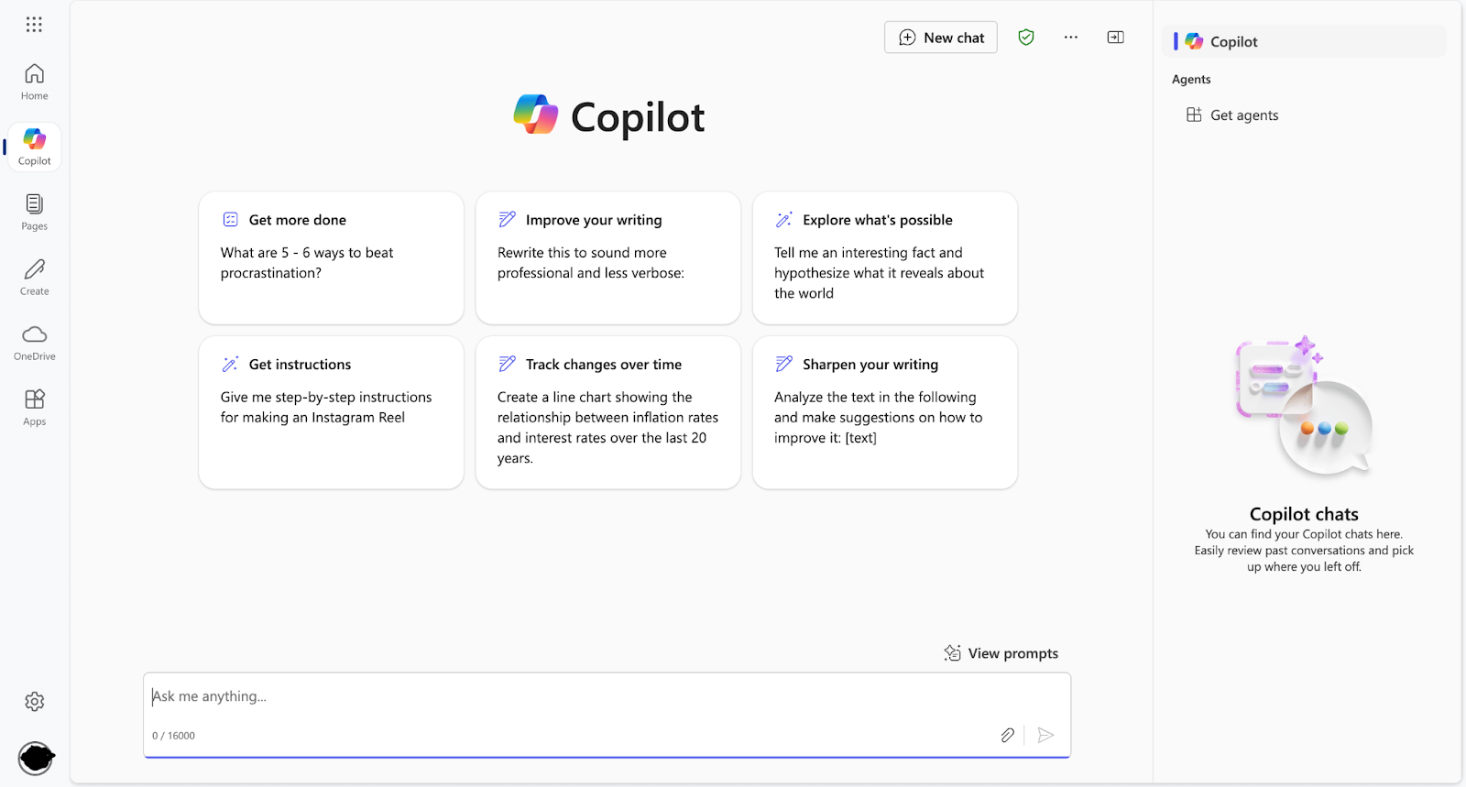This screenshot has width=1466, height=787.
Task: Choose the Get more done prompt card
Action: (331, 257)
